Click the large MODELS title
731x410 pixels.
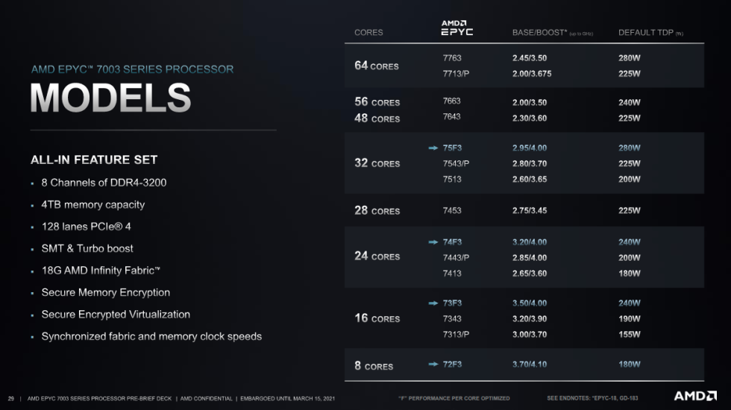click(x=110, y=98)
